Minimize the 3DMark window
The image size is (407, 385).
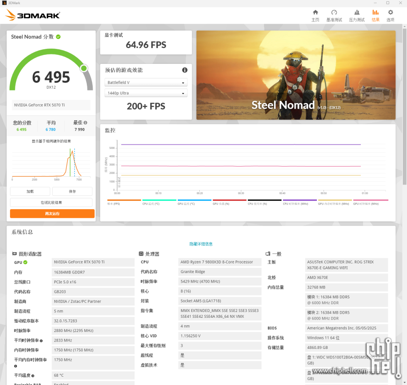tap(375, 3)
